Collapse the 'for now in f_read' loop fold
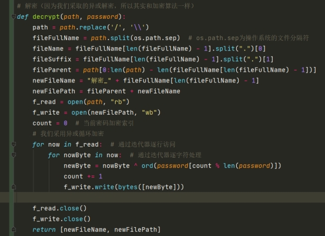325x236 pixels. (x=14, y=144)
